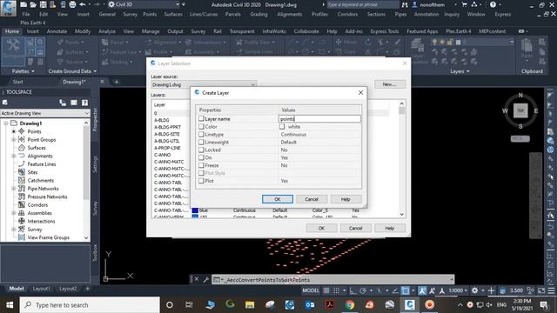Click OK in Create Layer dialog
Image resolution: width=557 pixels, height=313 pixels.
[x=278, y=199]
